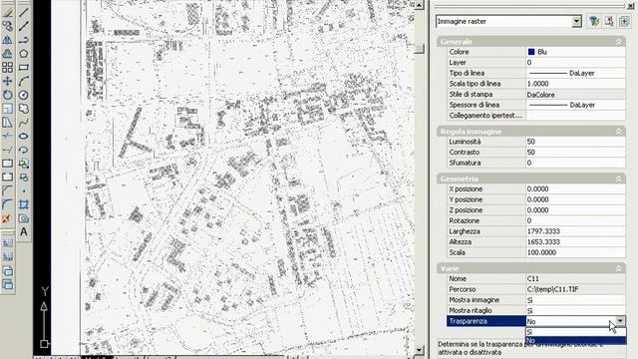Select the Construction line tool
This screenshot has height=359, width=638.
point(24,27)
